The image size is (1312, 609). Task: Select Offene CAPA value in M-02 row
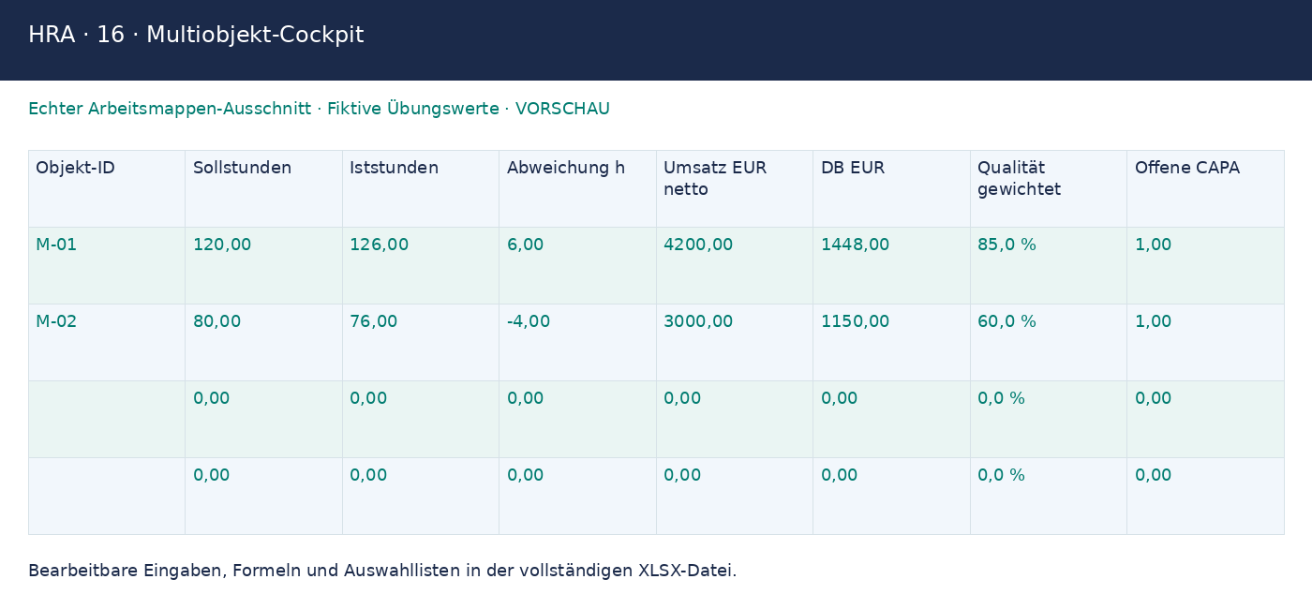pyautogui.click(x=1205, y=342)
